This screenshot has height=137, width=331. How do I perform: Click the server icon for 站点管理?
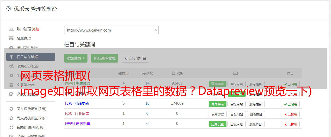tap(11, 38)
